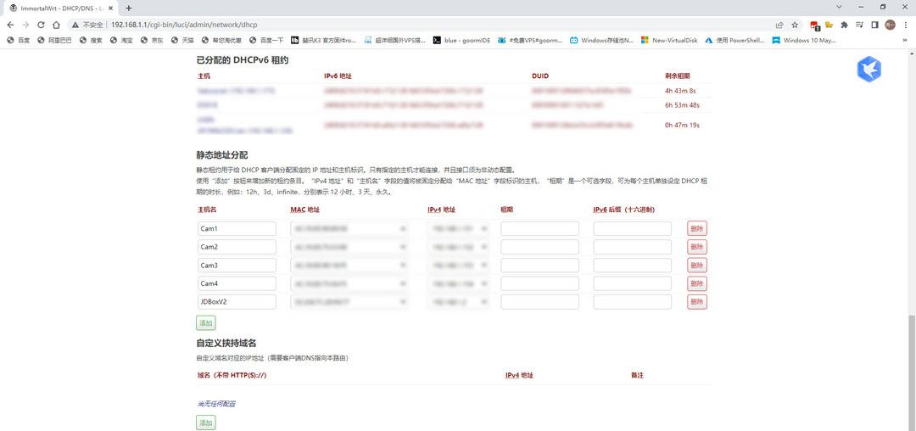Screen dimensions: 916x431
Task: Open the #免费VPS#goorm bookmark
Action: (x=530, y=40)
